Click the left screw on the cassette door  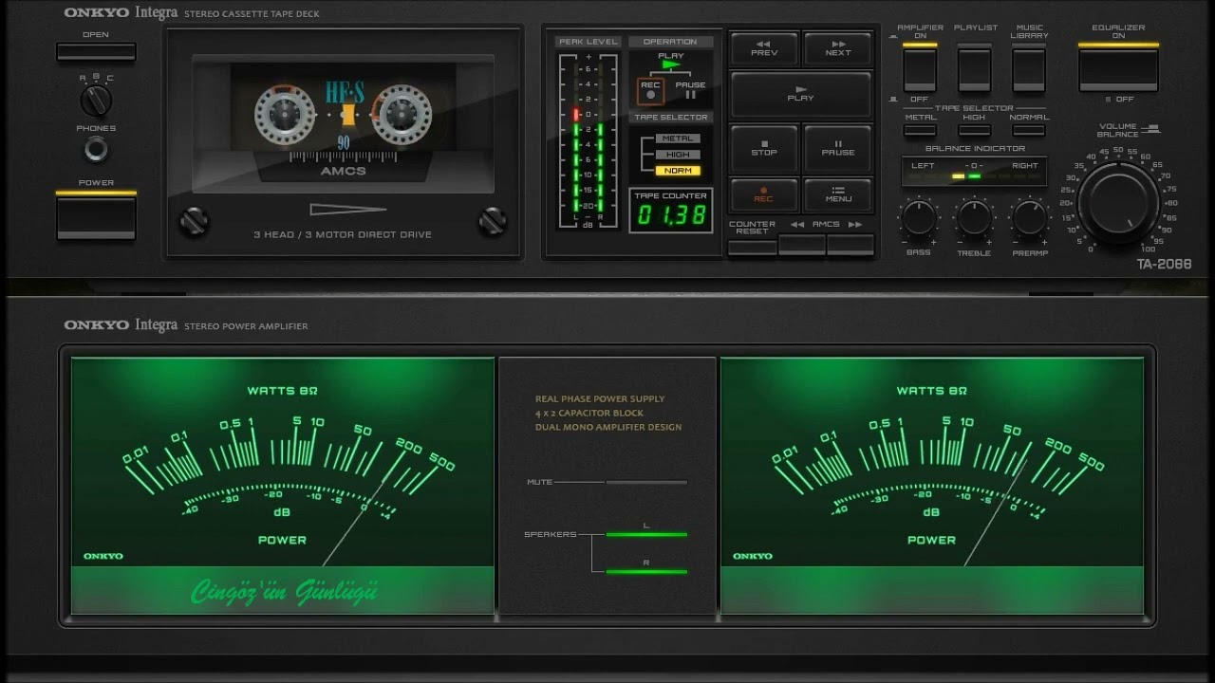tap(193, 220)
